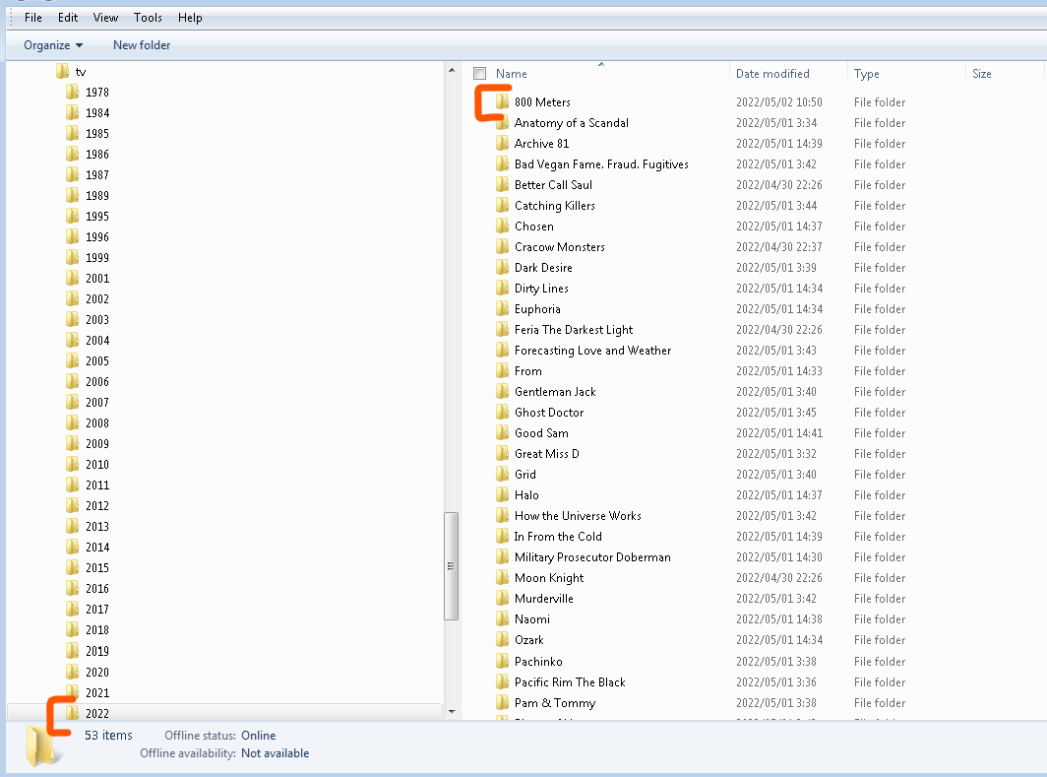Click the Offline status Online value

click(259, 735)
